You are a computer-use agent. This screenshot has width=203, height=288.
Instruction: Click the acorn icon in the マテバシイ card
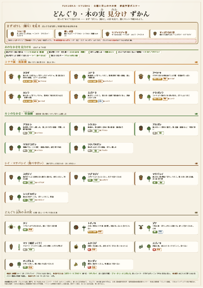141,178
